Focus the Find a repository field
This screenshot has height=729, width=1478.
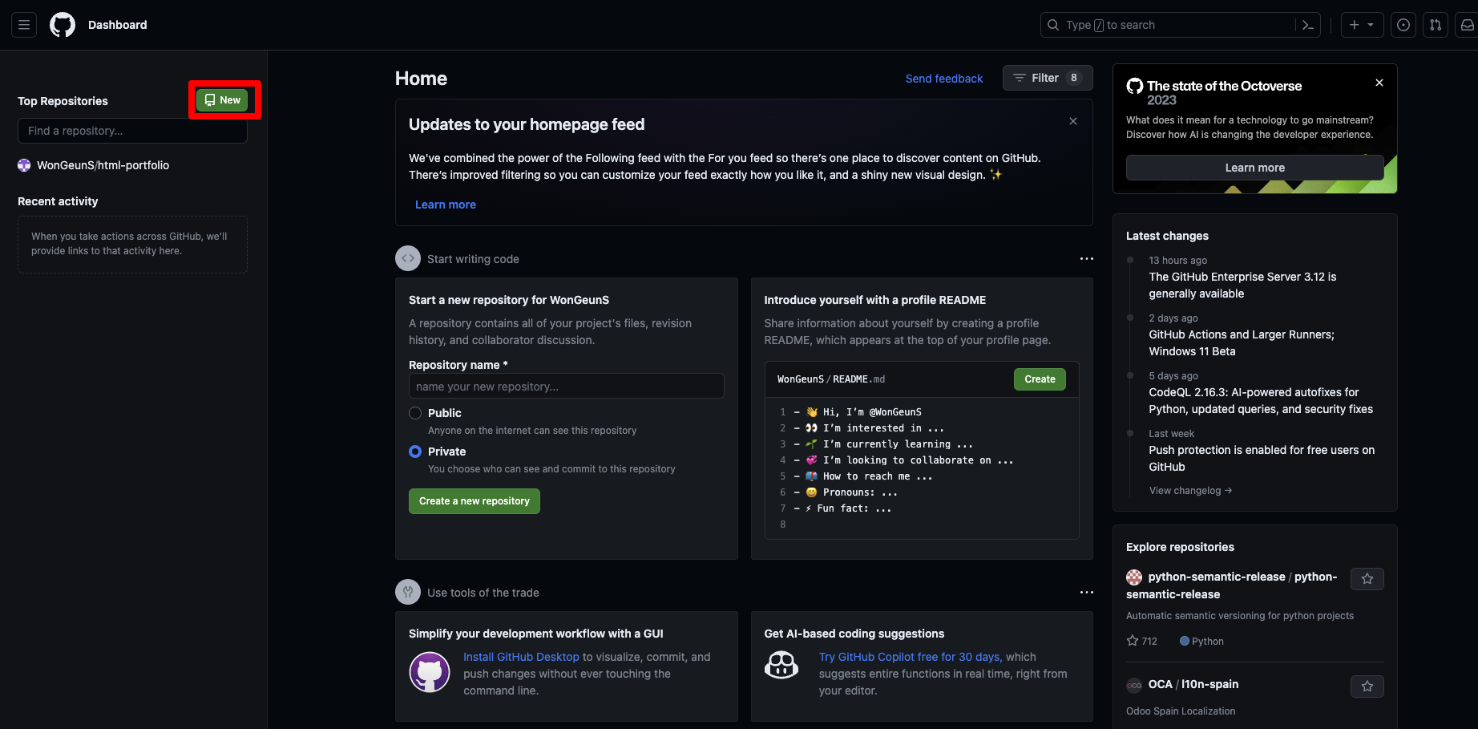[132, 131]
